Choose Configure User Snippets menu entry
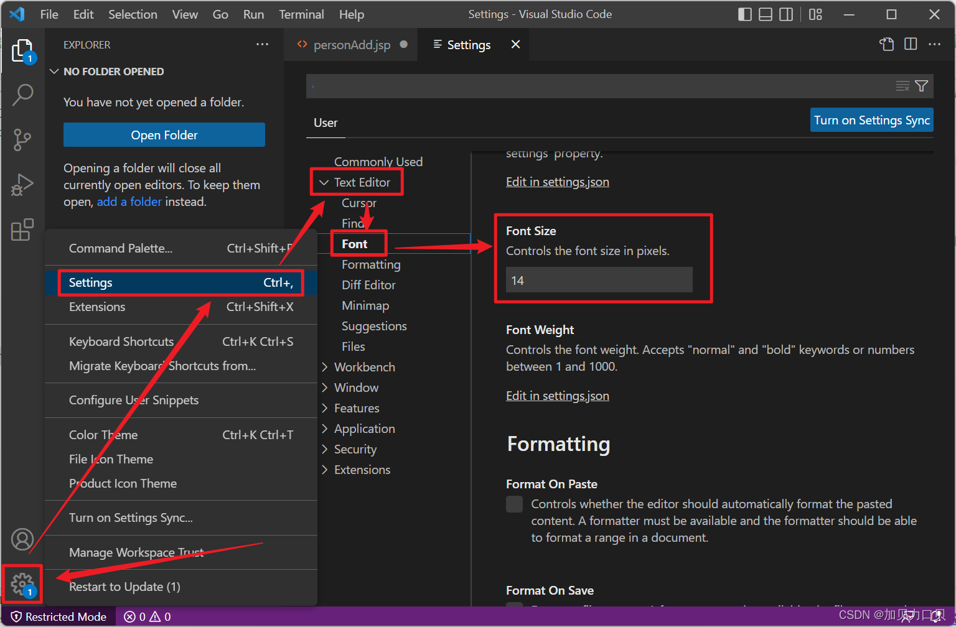Screen dimensions: 956x627 pyautogui.click(x=180, y=400)
